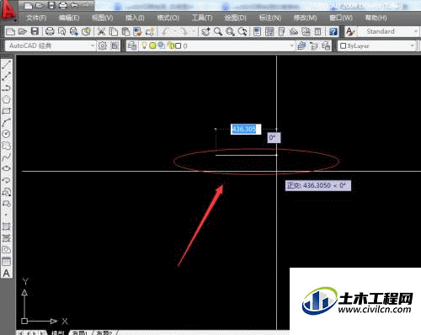The height and width of the screenshot is (335, 421).
Task: Click the Paste clipboard icon
Action: click(x=125, y=31)
